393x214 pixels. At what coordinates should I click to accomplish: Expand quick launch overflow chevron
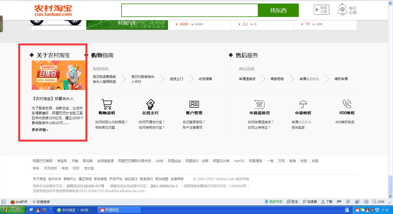coord(51,209)
